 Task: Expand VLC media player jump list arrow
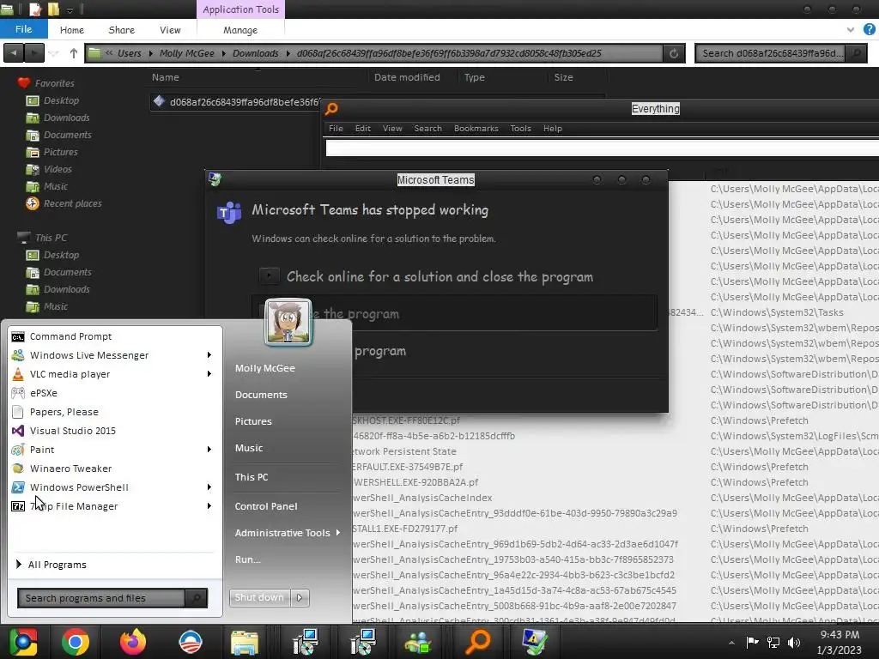pos(209,374)
